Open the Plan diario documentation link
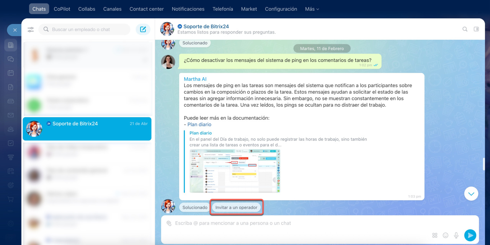 199,125
